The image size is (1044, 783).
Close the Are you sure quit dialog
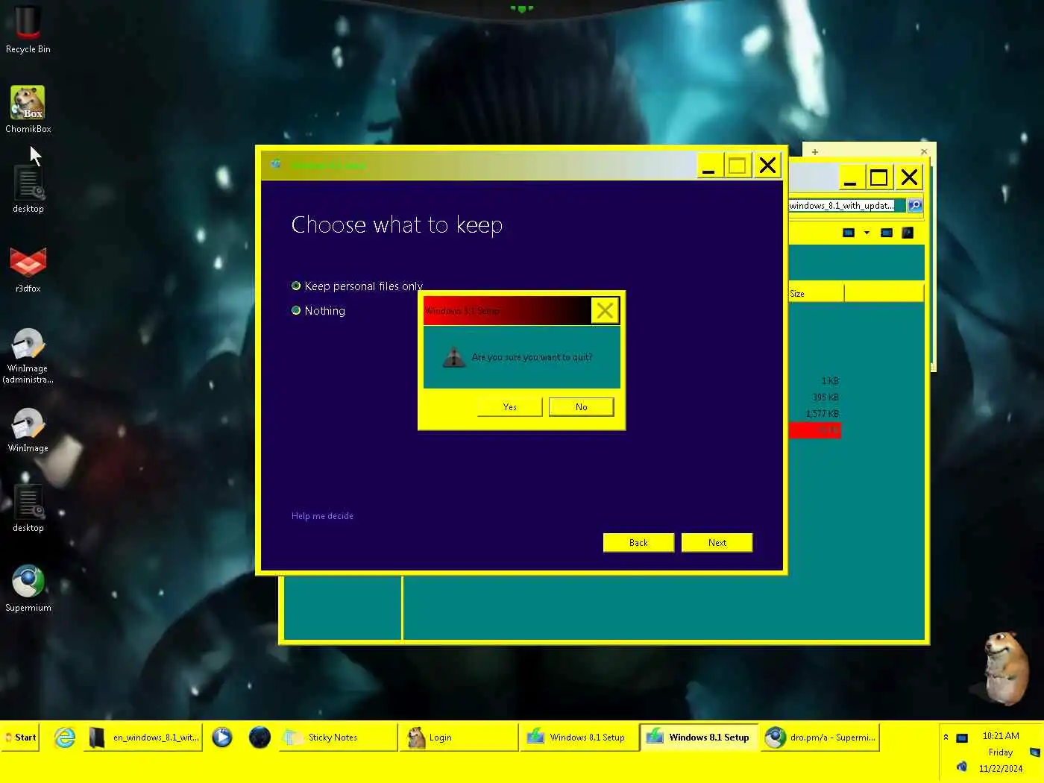[x=605, y=310]
